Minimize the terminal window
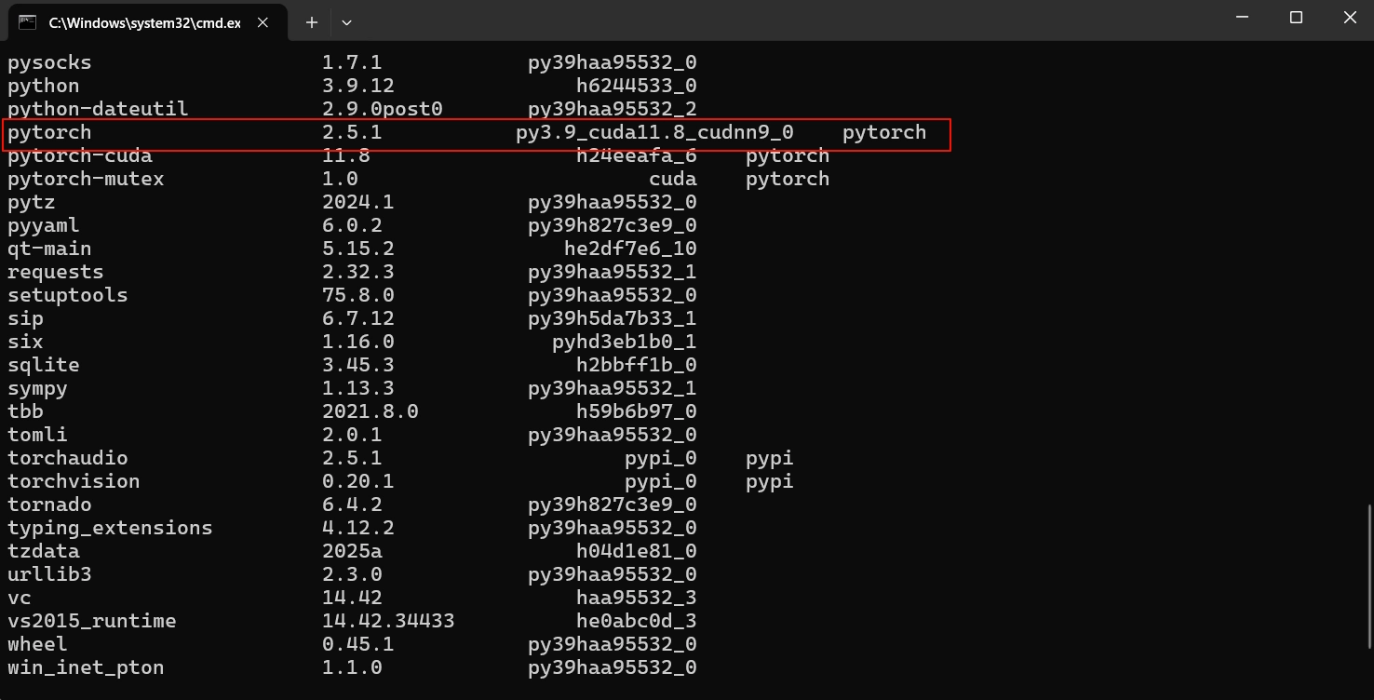The image size is (1374, 700). tap(1241, 18)
